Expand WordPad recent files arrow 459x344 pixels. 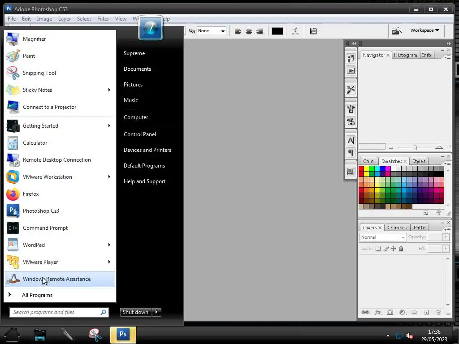tap(109, 245)
